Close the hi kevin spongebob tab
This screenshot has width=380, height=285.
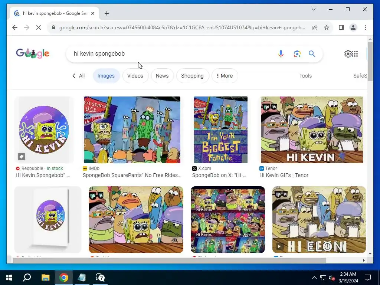pyautogui.click(x=92, y=13)
